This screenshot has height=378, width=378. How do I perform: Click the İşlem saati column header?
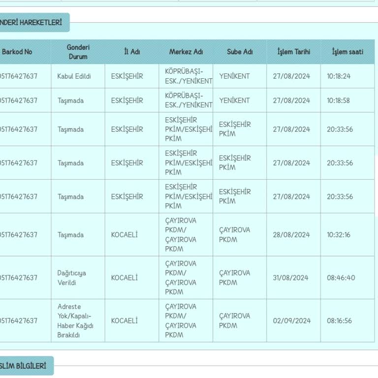click(x=347, y=52)
